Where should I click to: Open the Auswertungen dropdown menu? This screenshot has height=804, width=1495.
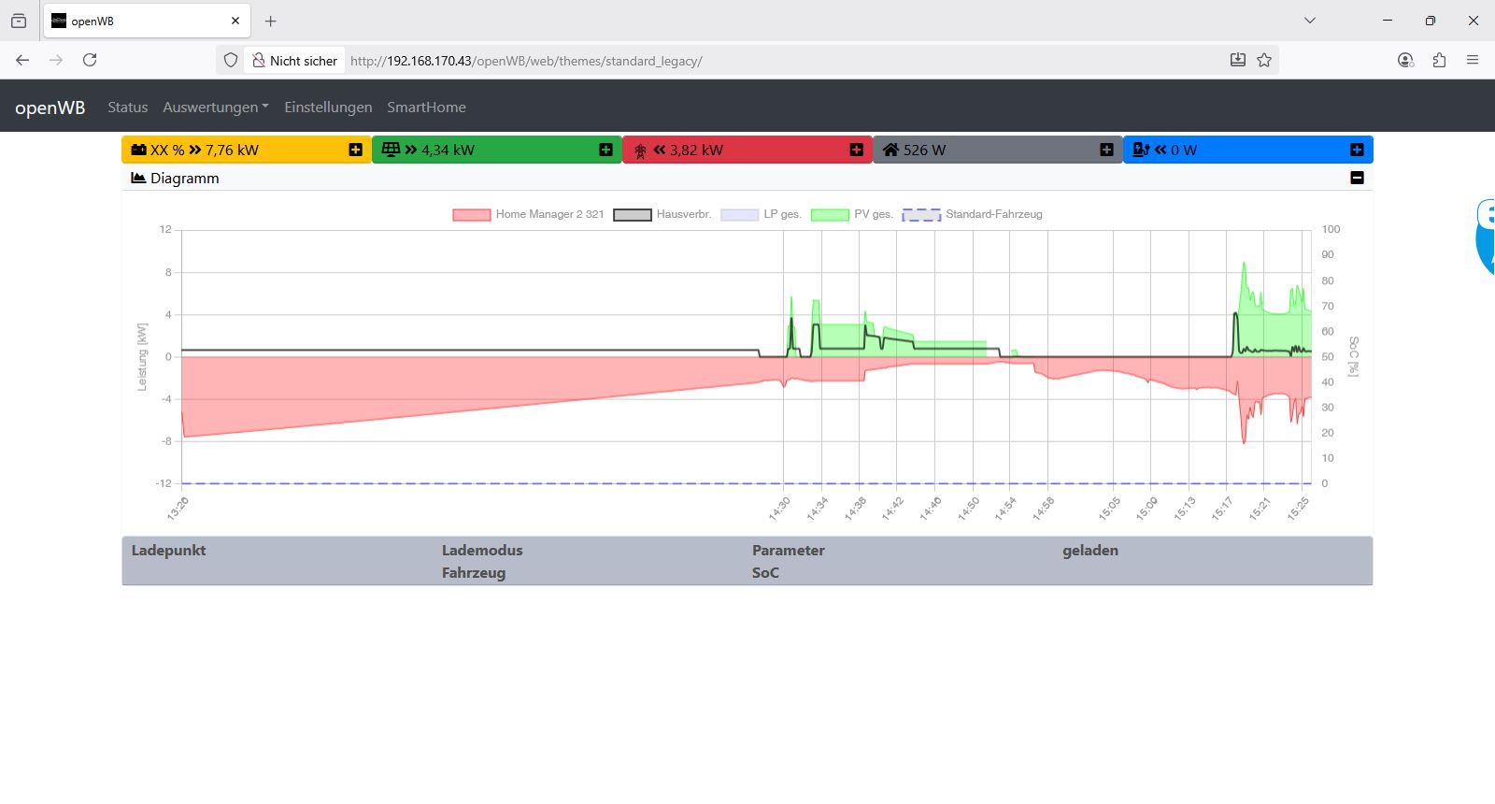[x=215, y=108]
